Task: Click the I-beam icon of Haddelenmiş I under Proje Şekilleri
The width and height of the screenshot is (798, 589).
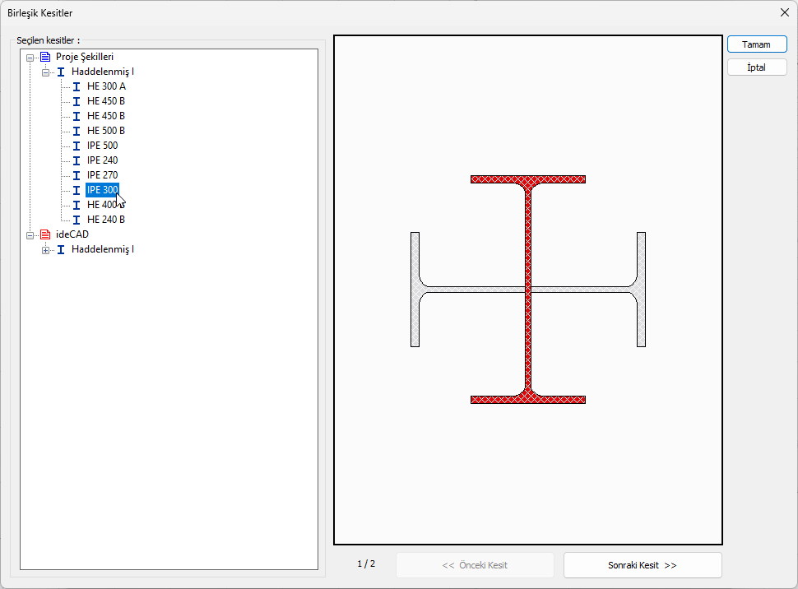Action: click(x=61, y=72)
